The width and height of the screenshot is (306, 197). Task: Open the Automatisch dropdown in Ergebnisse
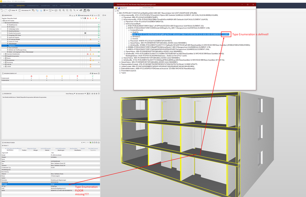(x=81, y=94)
